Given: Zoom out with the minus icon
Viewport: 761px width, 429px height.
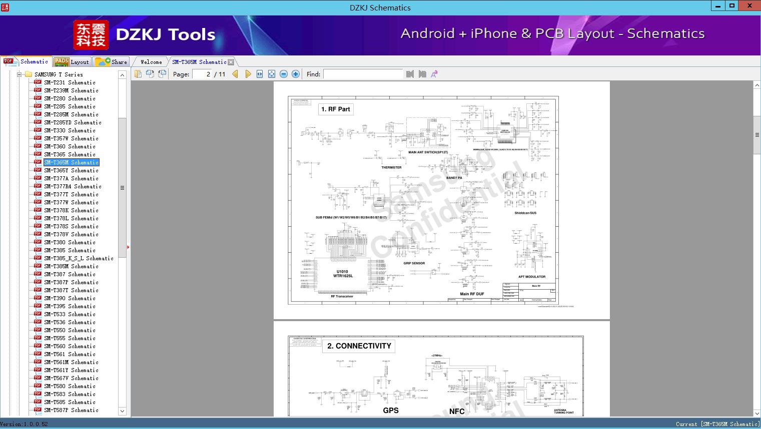Looking at the screenshot, I should point(284,74).
